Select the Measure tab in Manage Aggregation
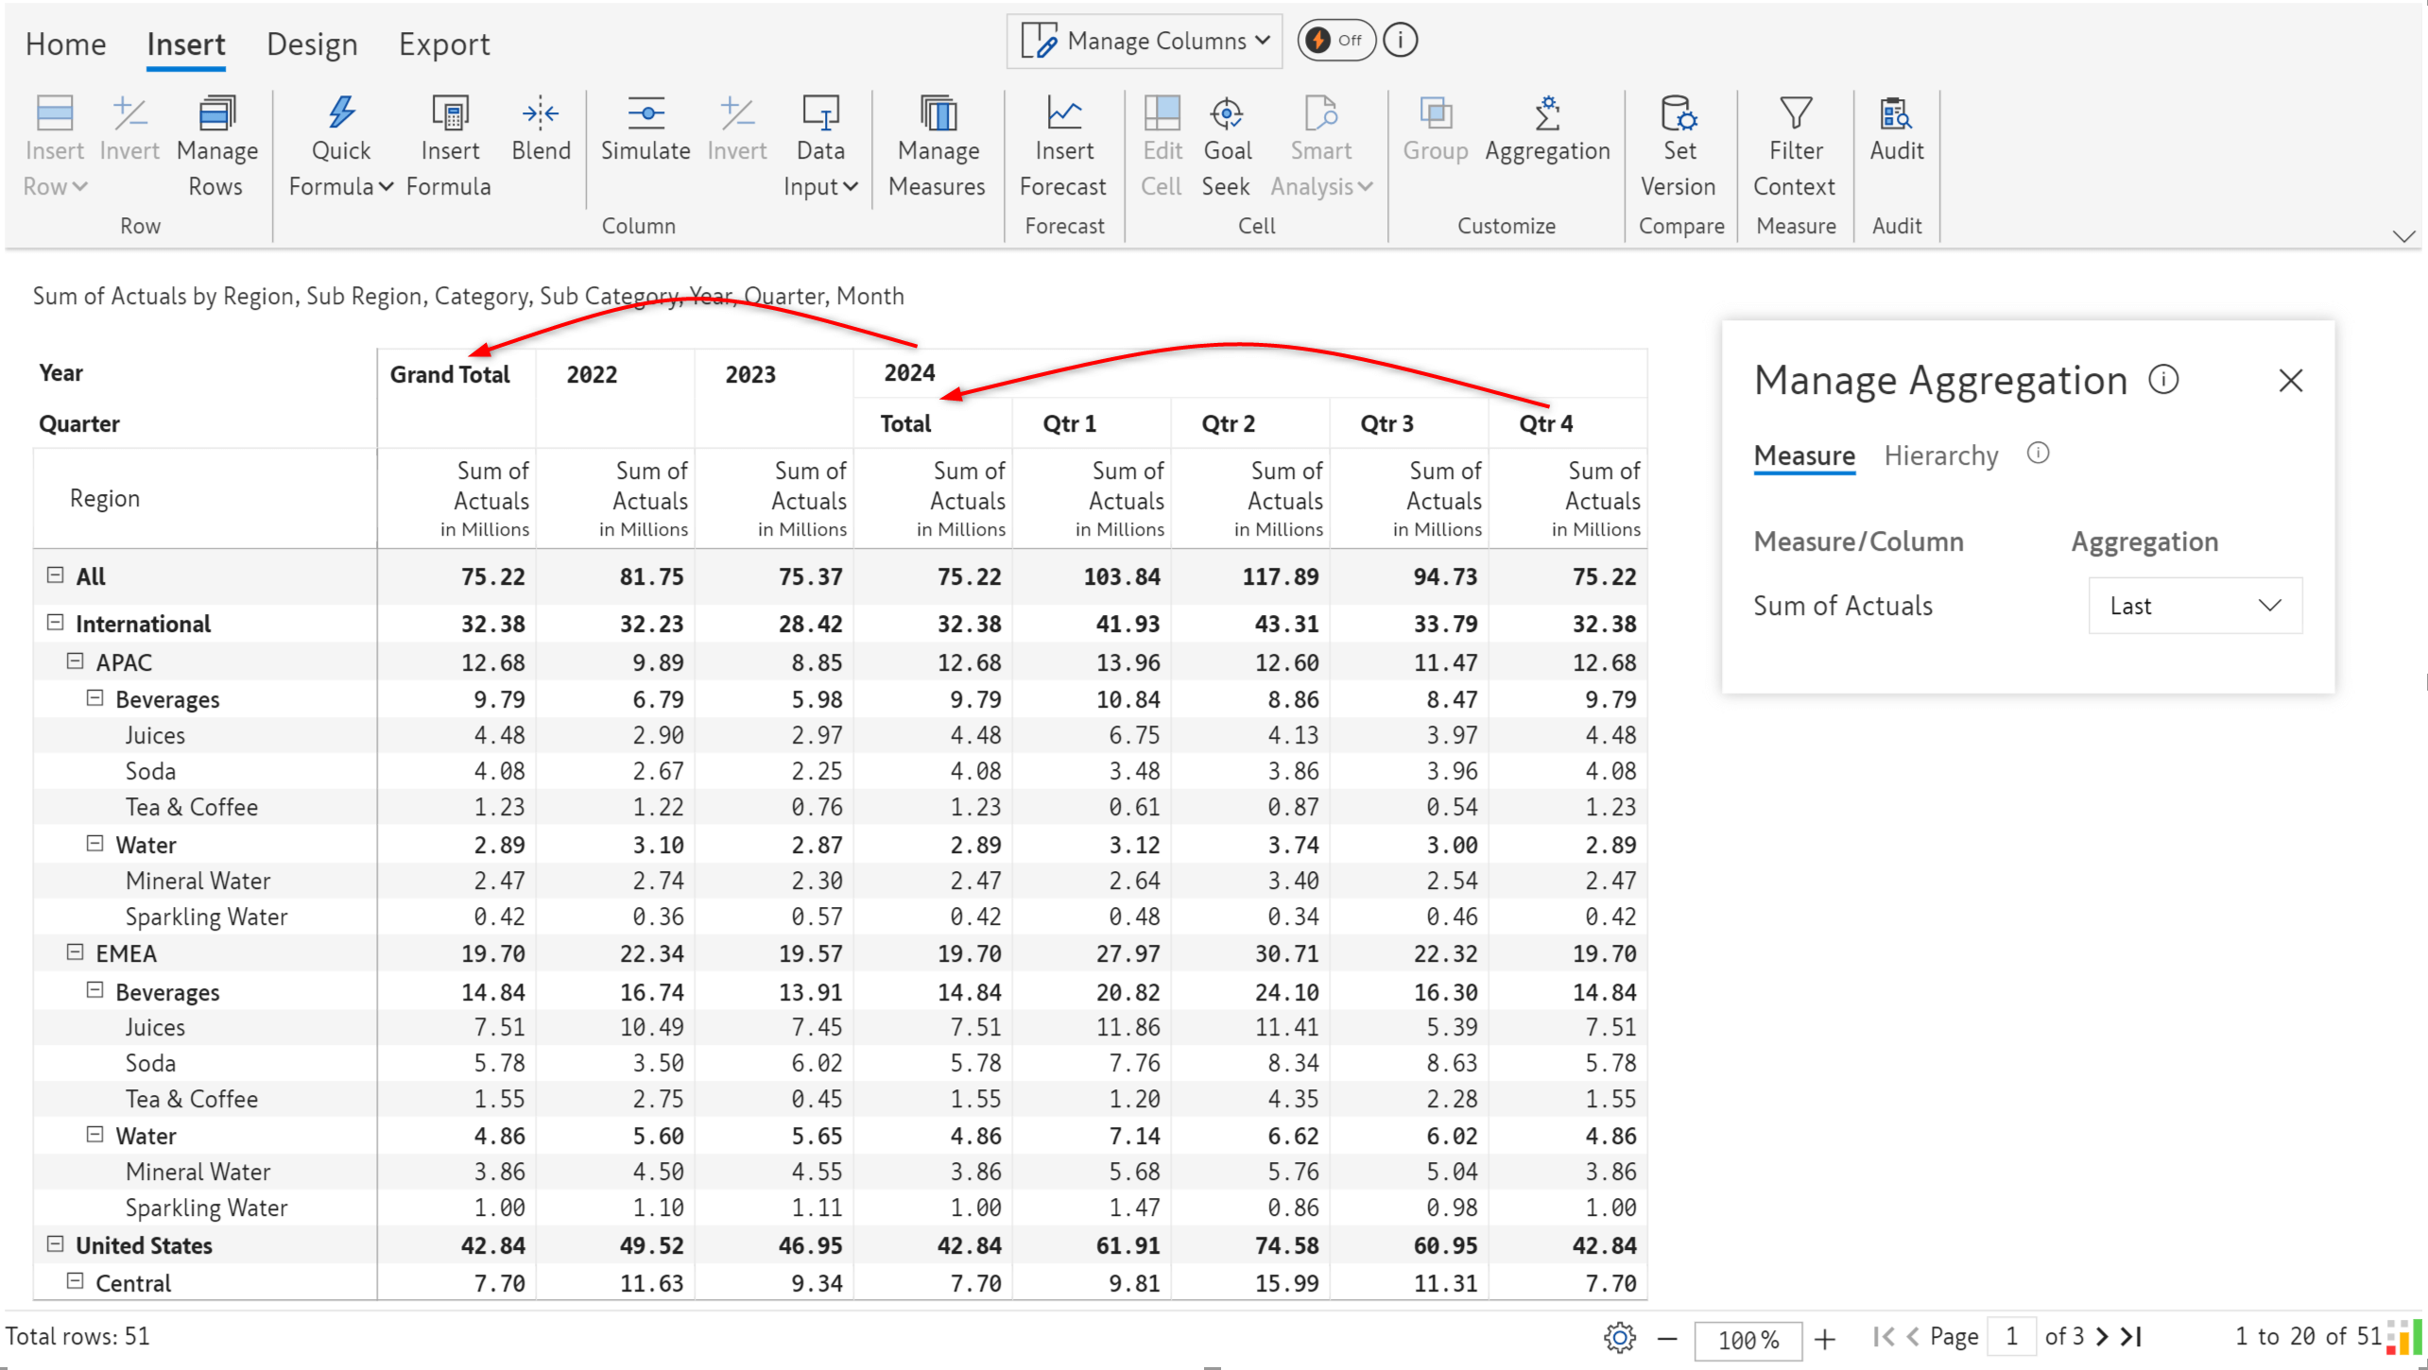 point(1804,455)
